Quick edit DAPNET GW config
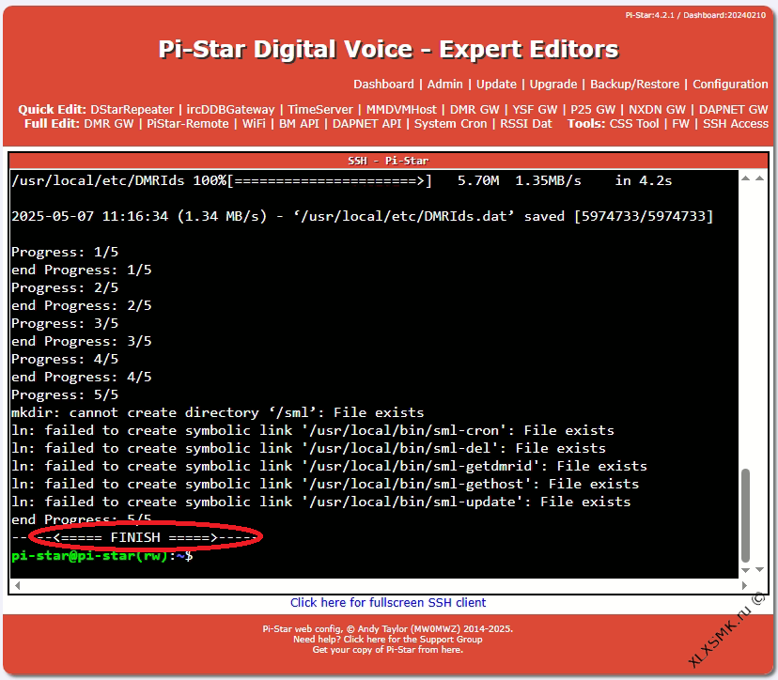 pos(733,110)
